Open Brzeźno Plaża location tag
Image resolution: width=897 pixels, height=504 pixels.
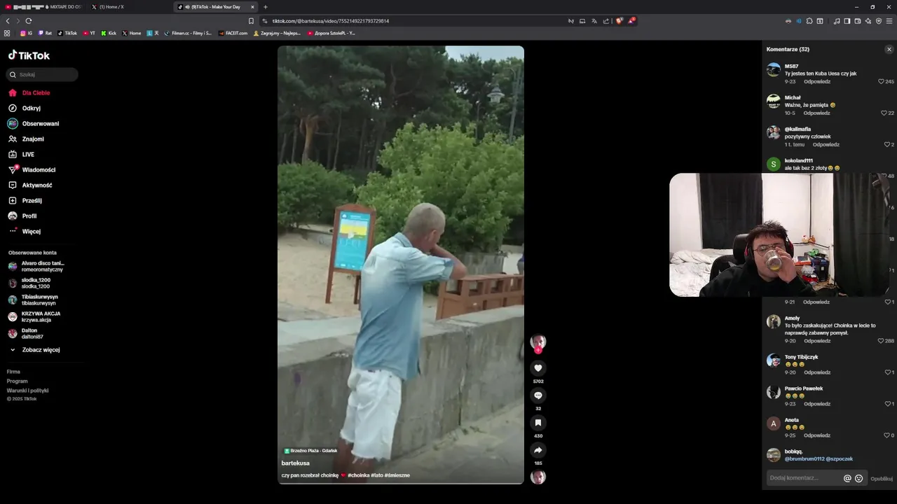click(310, 451)
